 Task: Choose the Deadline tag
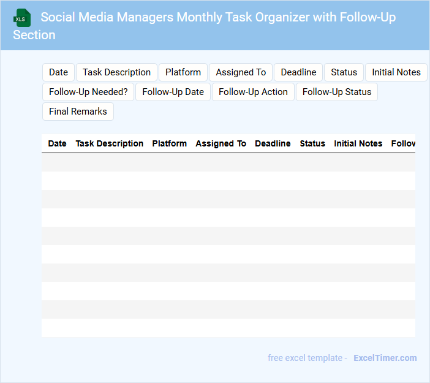click(x=298, y=72)
